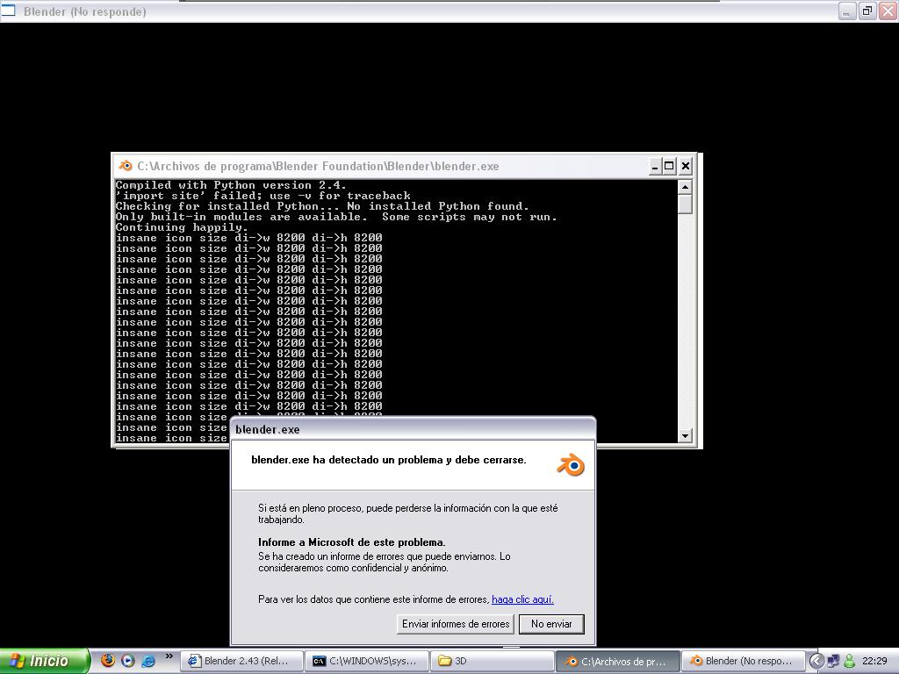Image resolution: width=899 pixels, height=674 pixels.
Task: Click Blender icon in console title bar
Action: (x=125, y=166)
